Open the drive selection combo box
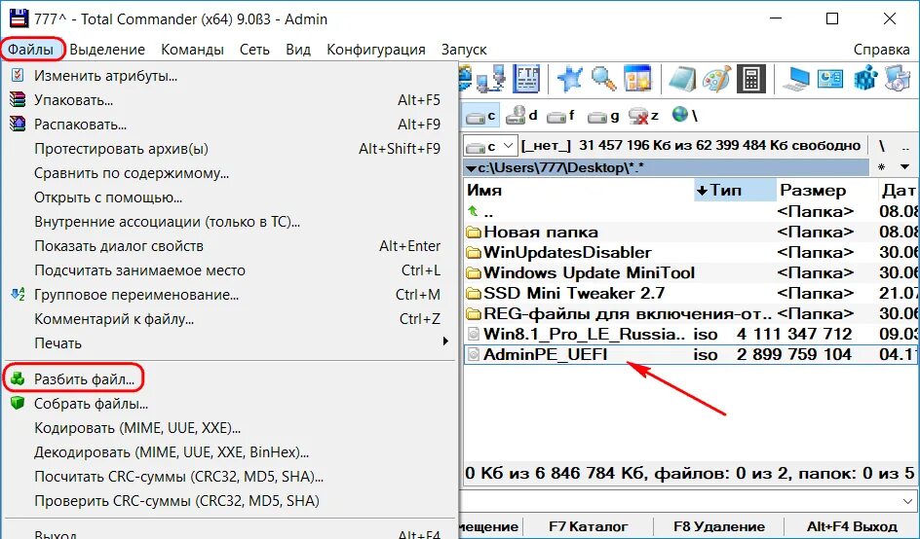 pyautogui.click(x=490, y=145)
